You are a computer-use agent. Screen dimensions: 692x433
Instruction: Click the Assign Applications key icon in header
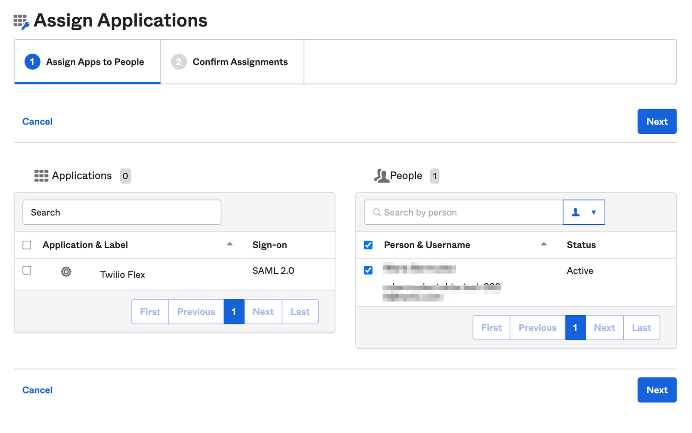coord(20,20)
